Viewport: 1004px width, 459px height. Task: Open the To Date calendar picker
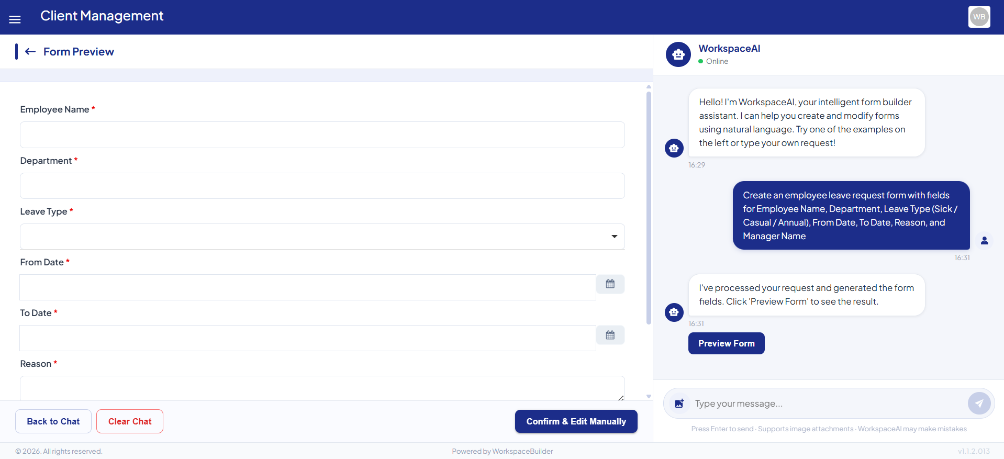coord(610,335)
